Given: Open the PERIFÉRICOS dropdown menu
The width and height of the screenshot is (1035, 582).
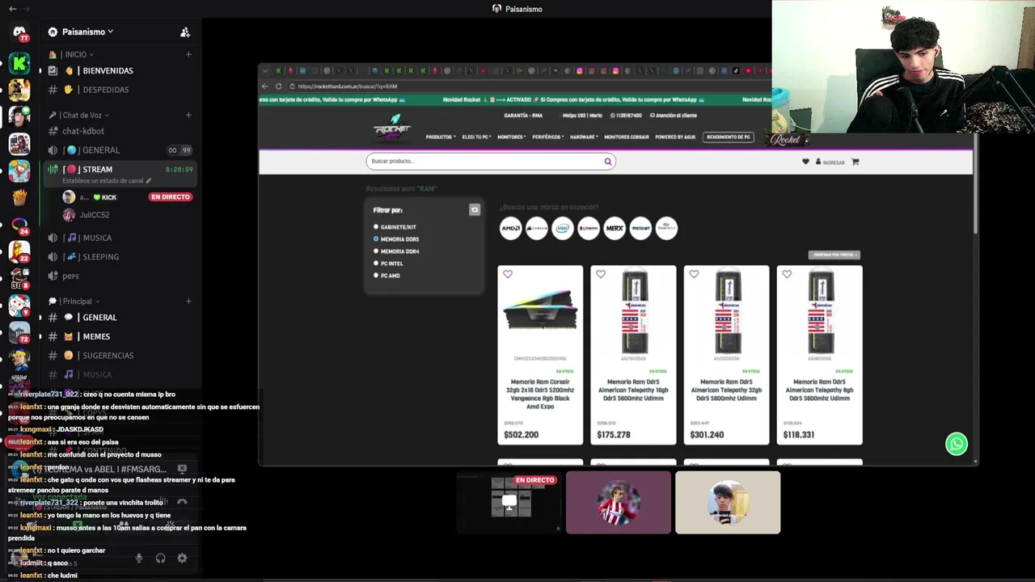Looking at the screenshot, I should [548, 137].
